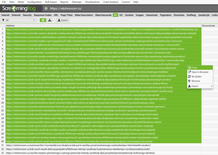Switch to the H2 tab

121,15
